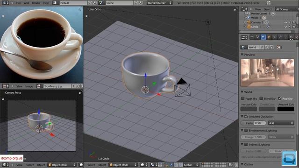Image resolution: width=299 pixels, height=168 pixels.
Task: Open the image editor Image menu
Action: coord(29,86)
